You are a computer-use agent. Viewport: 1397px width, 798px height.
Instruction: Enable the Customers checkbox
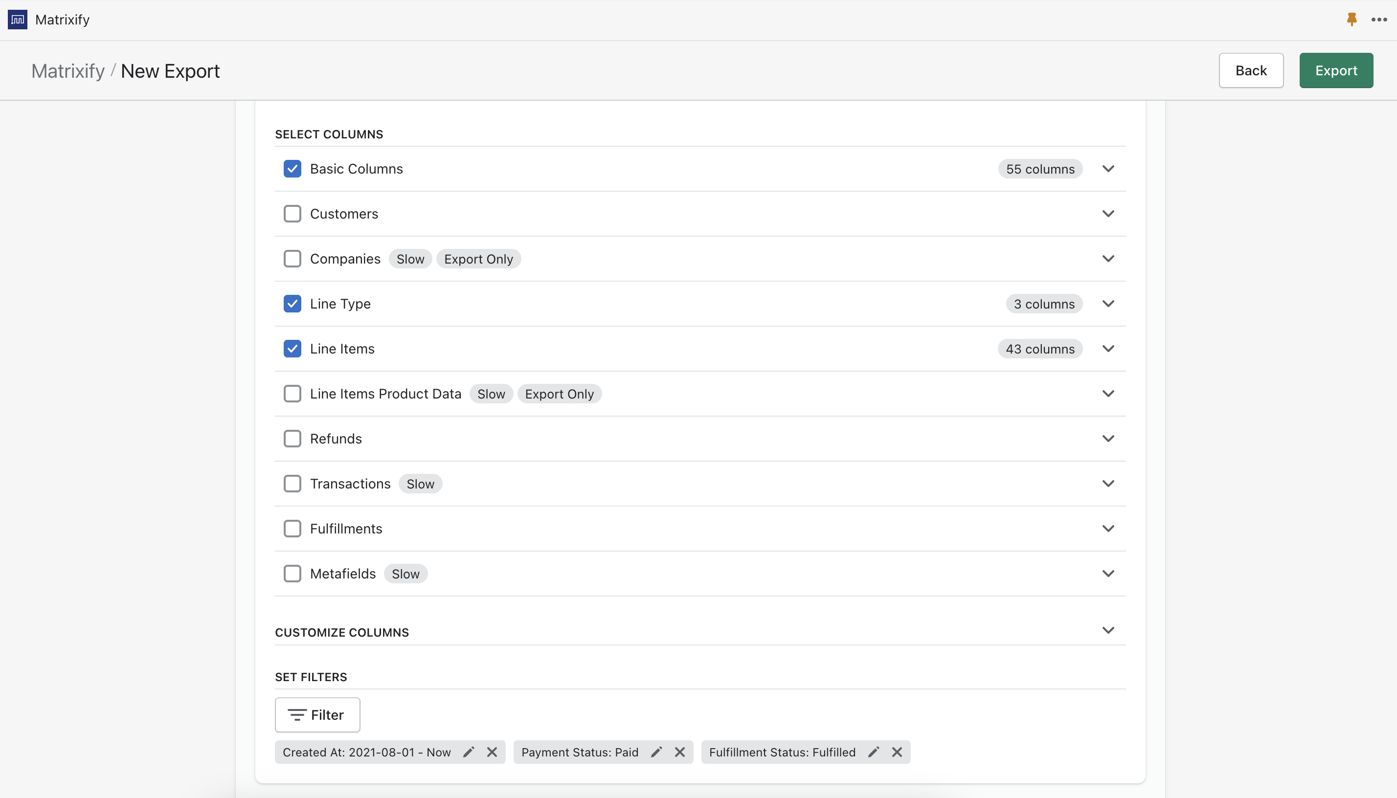tap(292, 213)
